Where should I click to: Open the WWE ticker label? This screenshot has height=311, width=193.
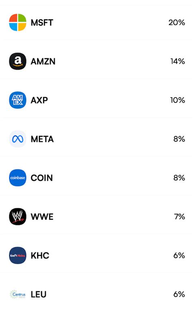coord(42,217)
